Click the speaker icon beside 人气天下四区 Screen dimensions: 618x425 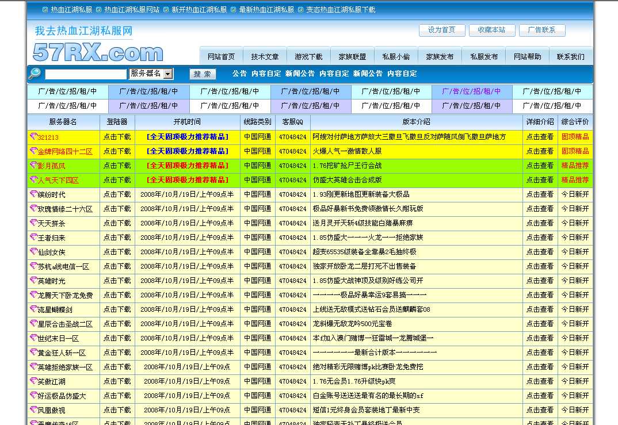32,180
